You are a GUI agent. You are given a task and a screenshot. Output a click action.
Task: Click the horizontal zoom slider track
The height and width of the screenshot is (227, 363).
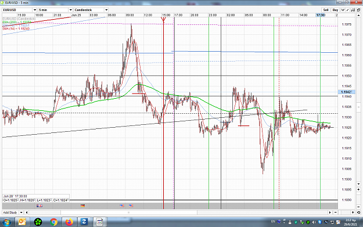(344, 212)
